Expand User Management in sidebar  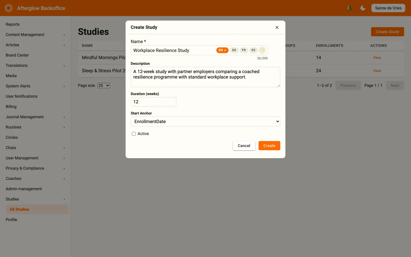click(35, 158)
